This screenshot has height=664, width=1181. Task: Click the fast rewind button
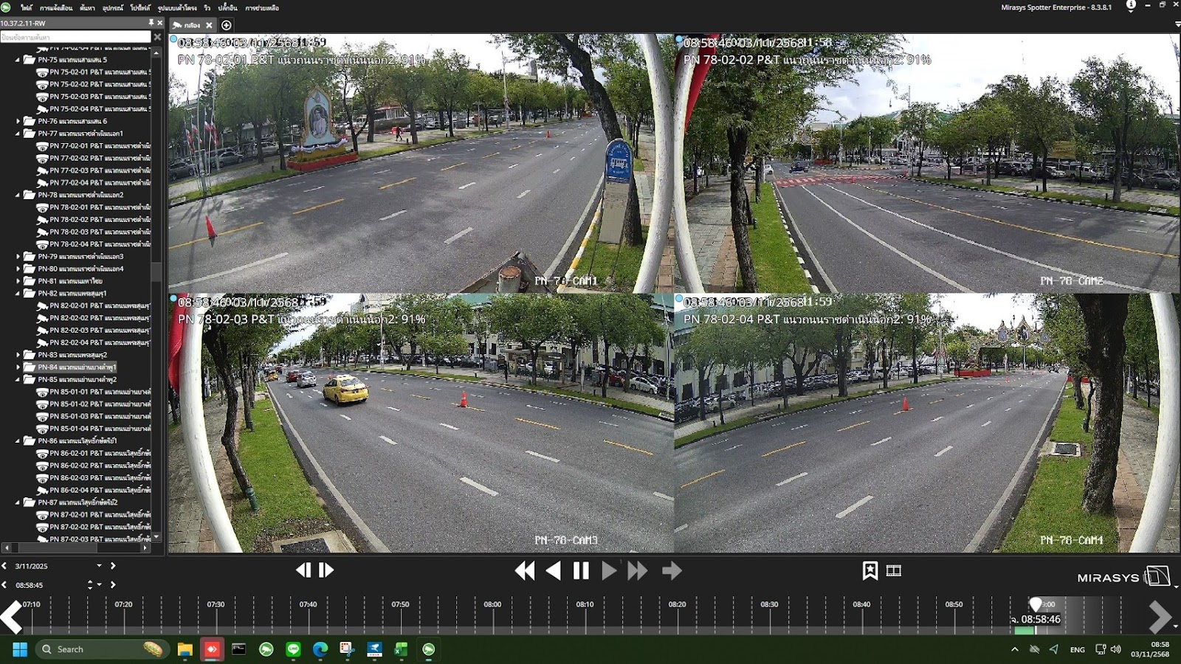525,570
